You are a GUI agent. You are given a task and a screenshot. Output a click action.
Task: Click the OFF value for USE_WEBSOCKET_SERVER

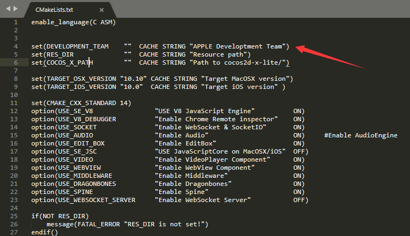(300, 200)
